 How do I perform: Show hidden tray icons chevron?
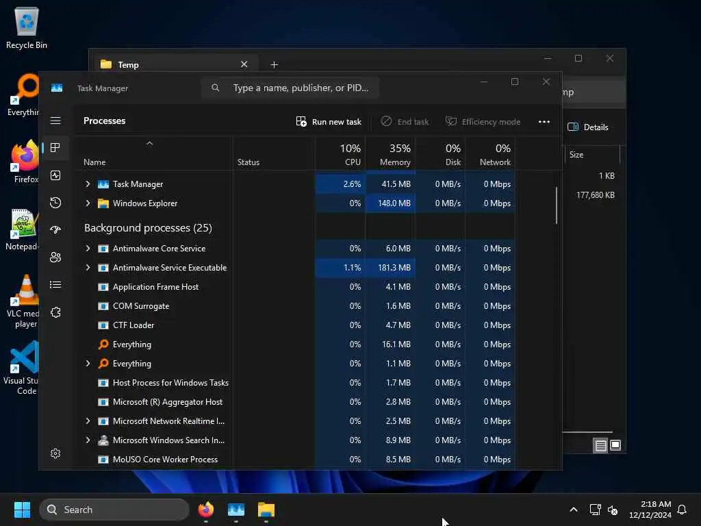point(573,510)
